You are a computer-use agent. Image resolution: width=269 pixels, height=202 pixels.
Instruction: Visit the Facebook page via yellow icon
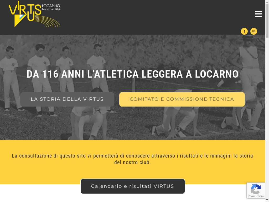coord(244,31)
